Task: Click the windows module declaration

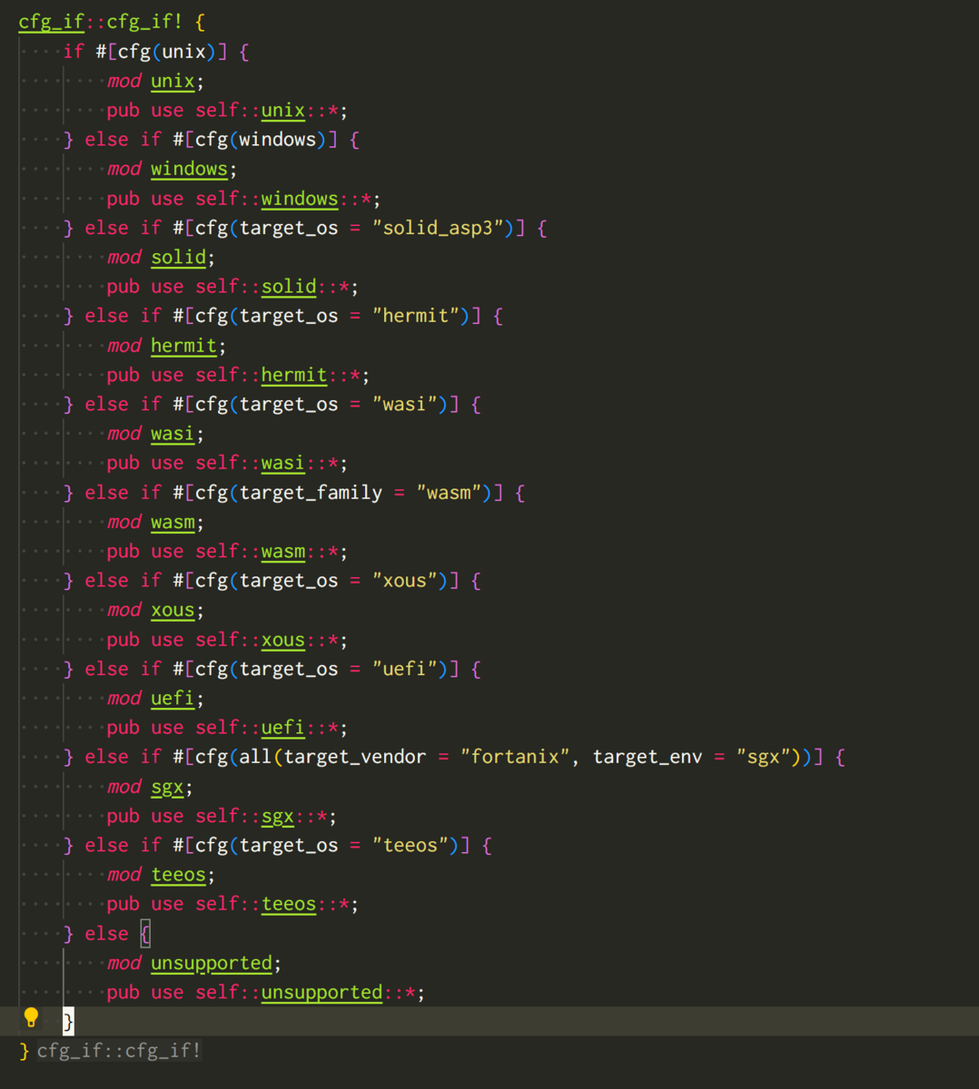Action: pos(189,169)
